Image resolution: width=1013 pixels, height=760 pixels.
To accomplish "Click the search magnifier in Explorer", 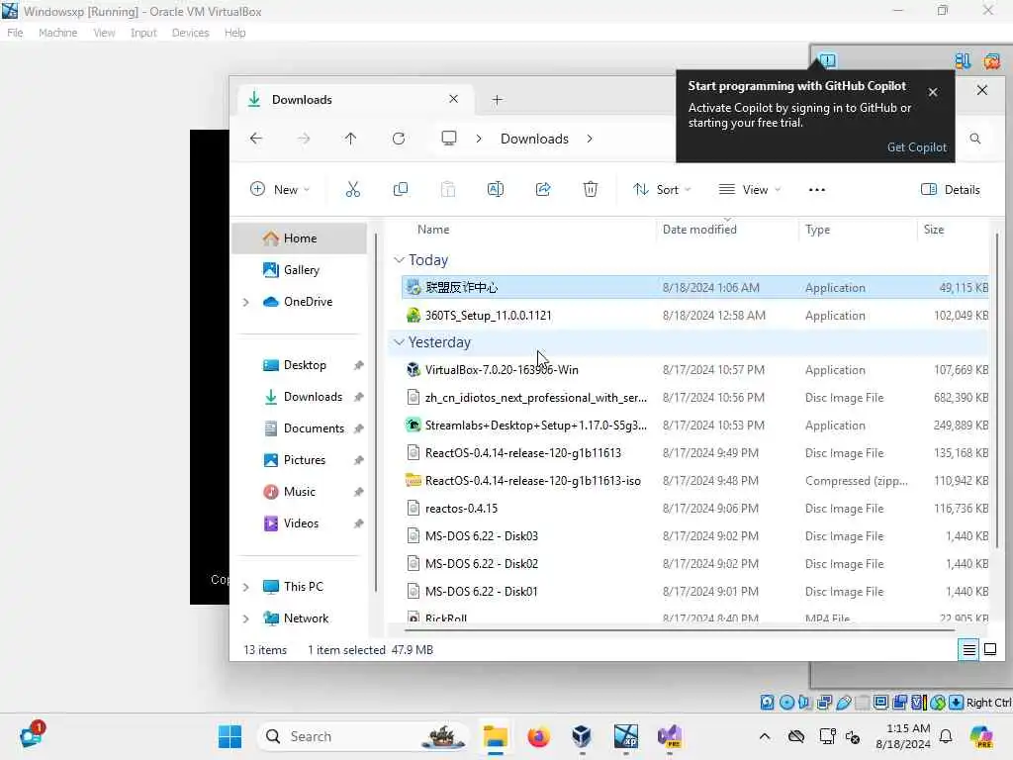I will click(975, 139).
